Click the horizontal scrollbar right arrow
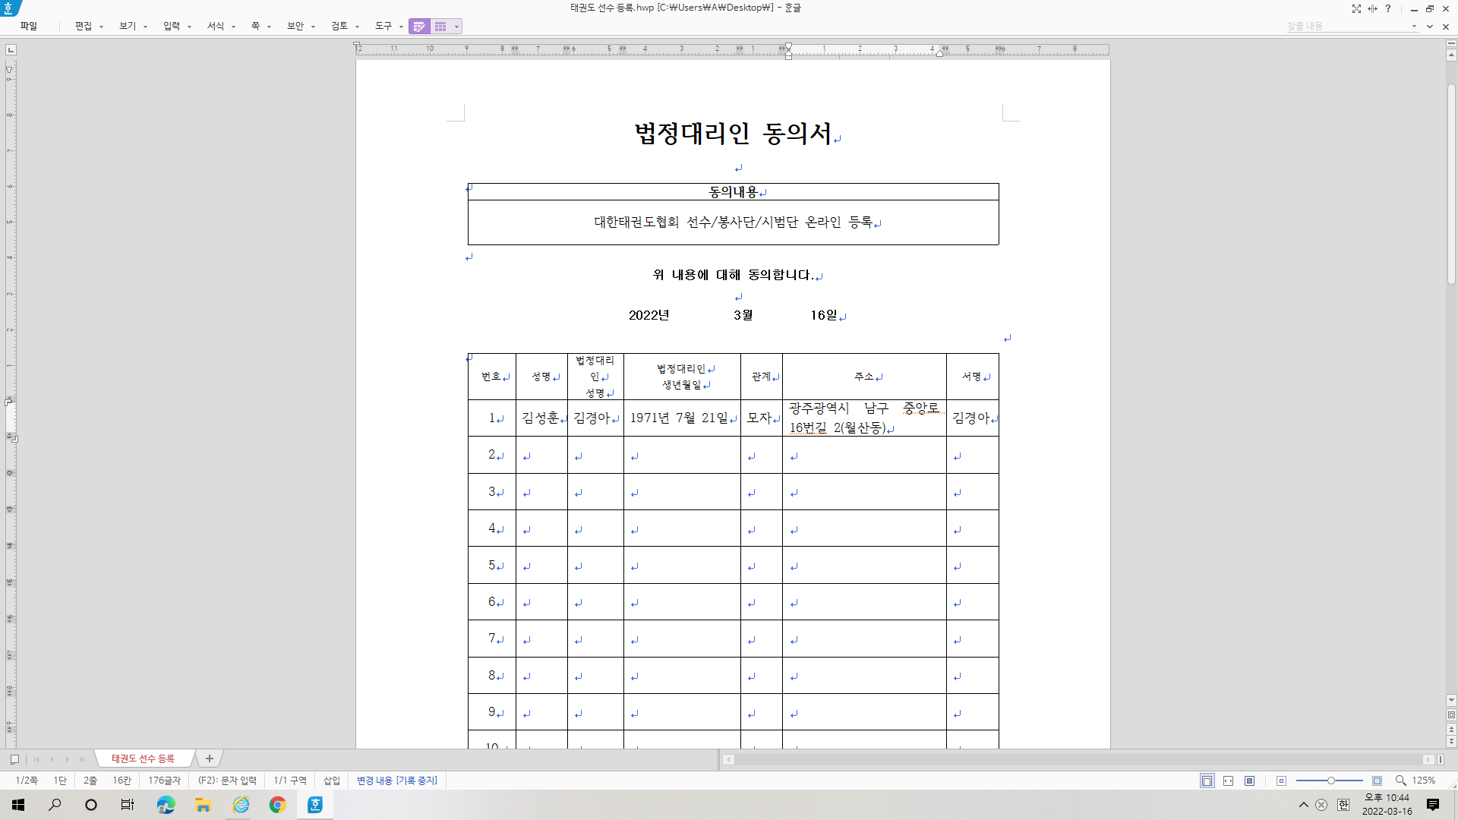The image size is (1458, 820). point(1428,759)
